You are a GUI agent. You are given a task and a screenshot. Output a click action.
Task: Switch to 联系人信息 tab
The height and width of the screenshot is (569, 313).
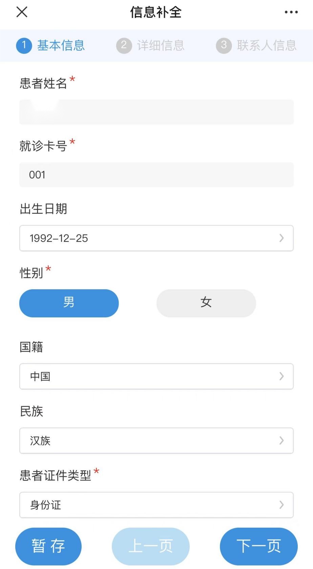[x=267, y=45]
